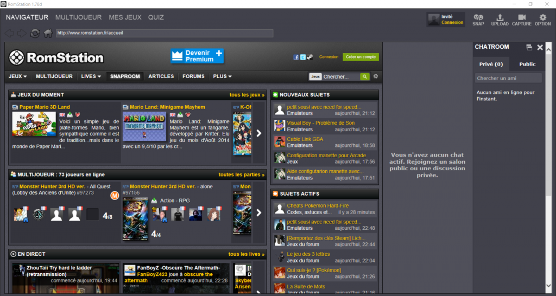
Task: Open the OPTION gear icon
Action: pos(542,20)
